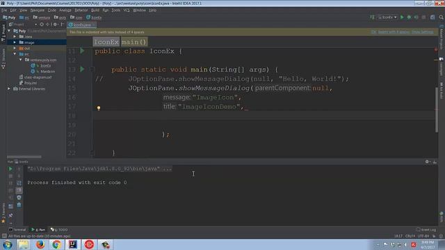This screenshot has height=250, width=445.
Task: Open Run panel gear settings
Action: tap(427, 162)
